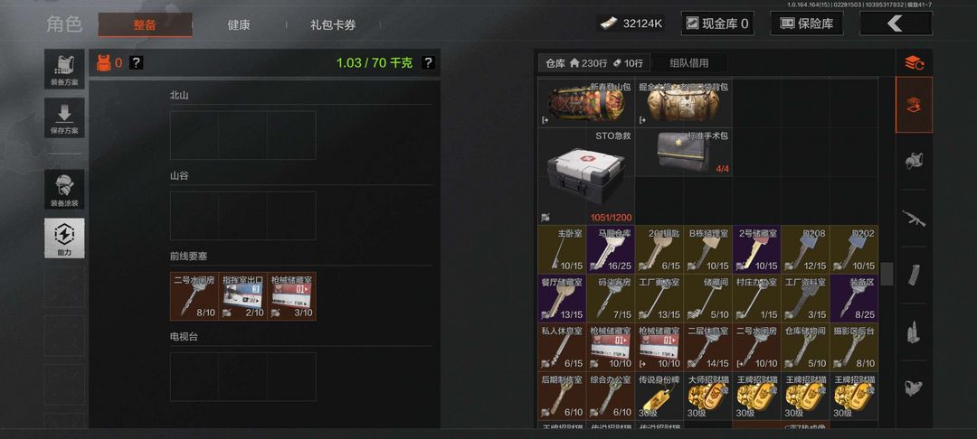977x439 pixels.
Task: Open the 礼包卡券 tab
Action: (x=333, y=25)
